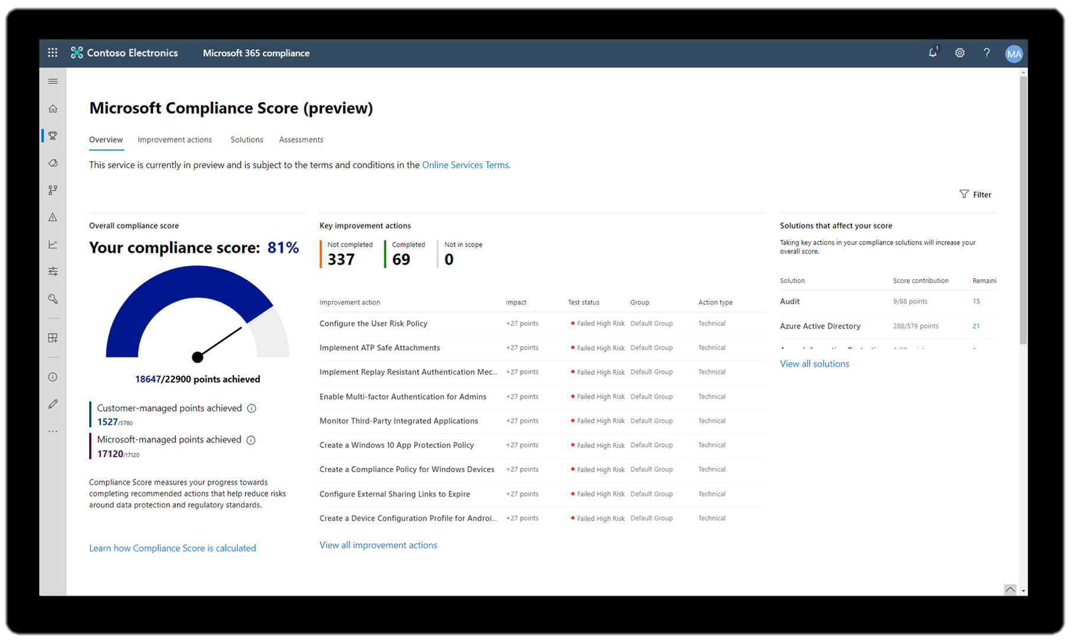Open the Alerts warning triangle icon

(53, 217)
